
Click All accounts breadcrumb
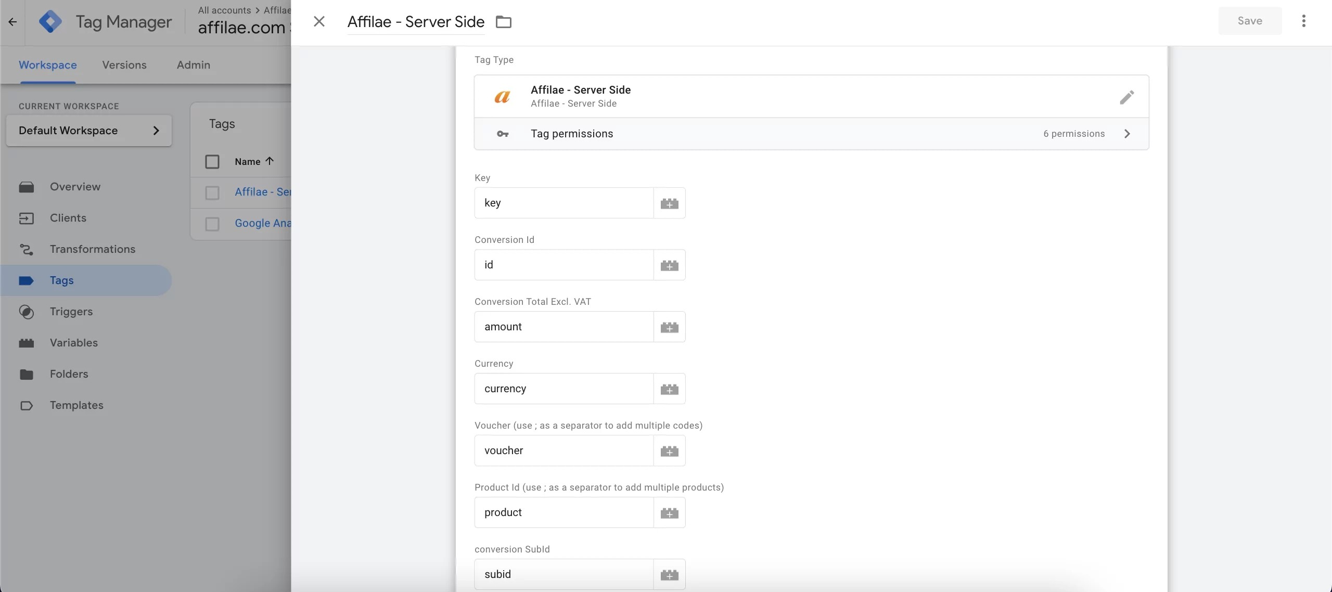pos(224,10)
